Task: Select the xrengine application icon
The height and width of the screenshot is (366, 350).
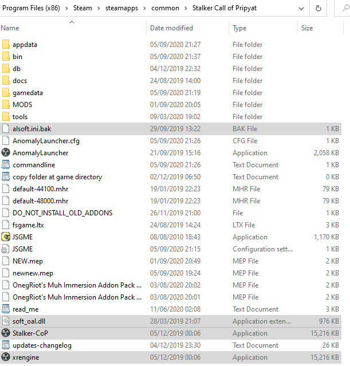Action: click(6, 357)
